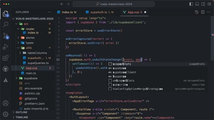Choose the supabaseClient suggestion
214x120 pixels.
pos(157,72)
